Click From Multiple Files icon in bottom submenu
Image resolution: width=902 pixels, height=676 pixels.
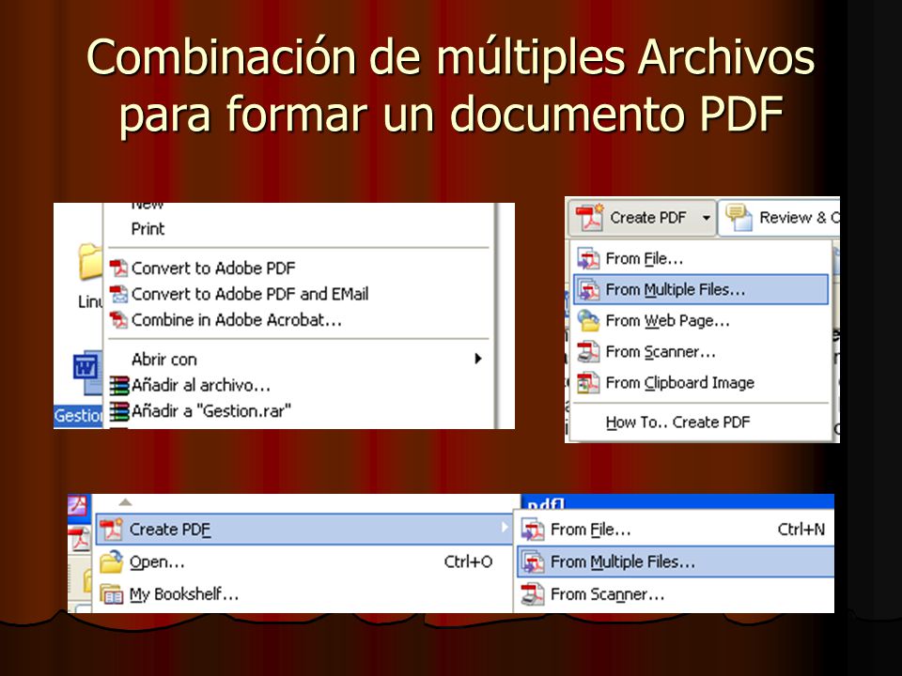pos(533,562)
